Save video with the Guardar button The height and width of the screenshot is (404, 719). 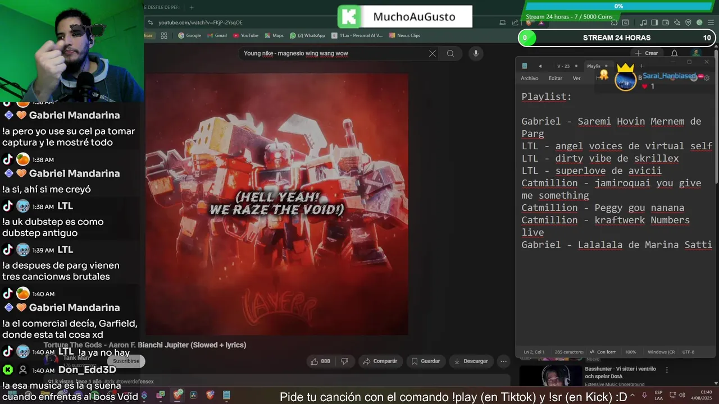pos(425,361)
